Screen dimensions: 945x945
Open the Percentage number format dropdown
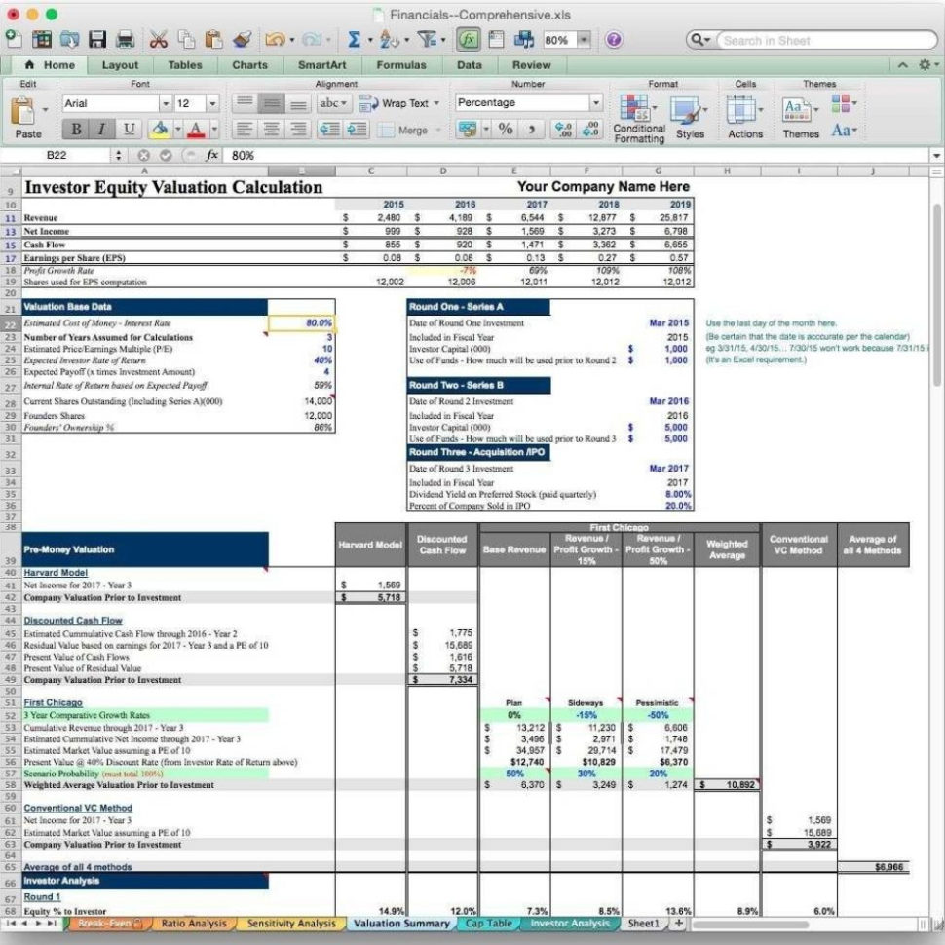[x=595, y=102]
